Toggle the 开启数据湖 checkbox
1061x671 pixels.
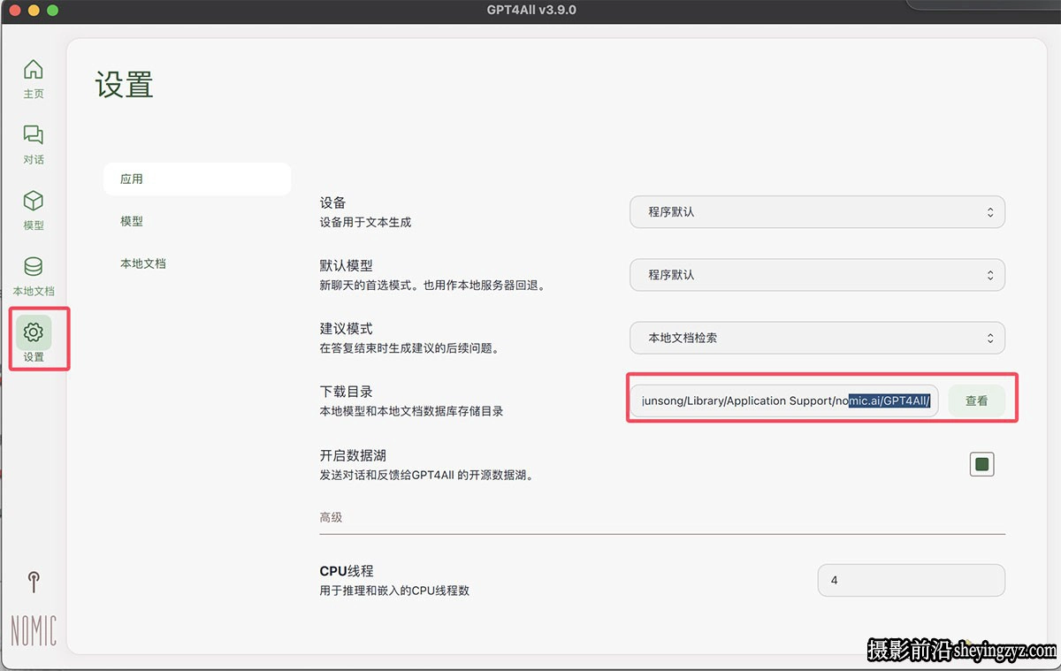pyautogui.click(x=981, y=464)
